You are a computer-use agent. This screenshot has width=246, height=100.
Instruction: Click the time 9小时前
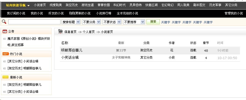(x=223, y=51)
